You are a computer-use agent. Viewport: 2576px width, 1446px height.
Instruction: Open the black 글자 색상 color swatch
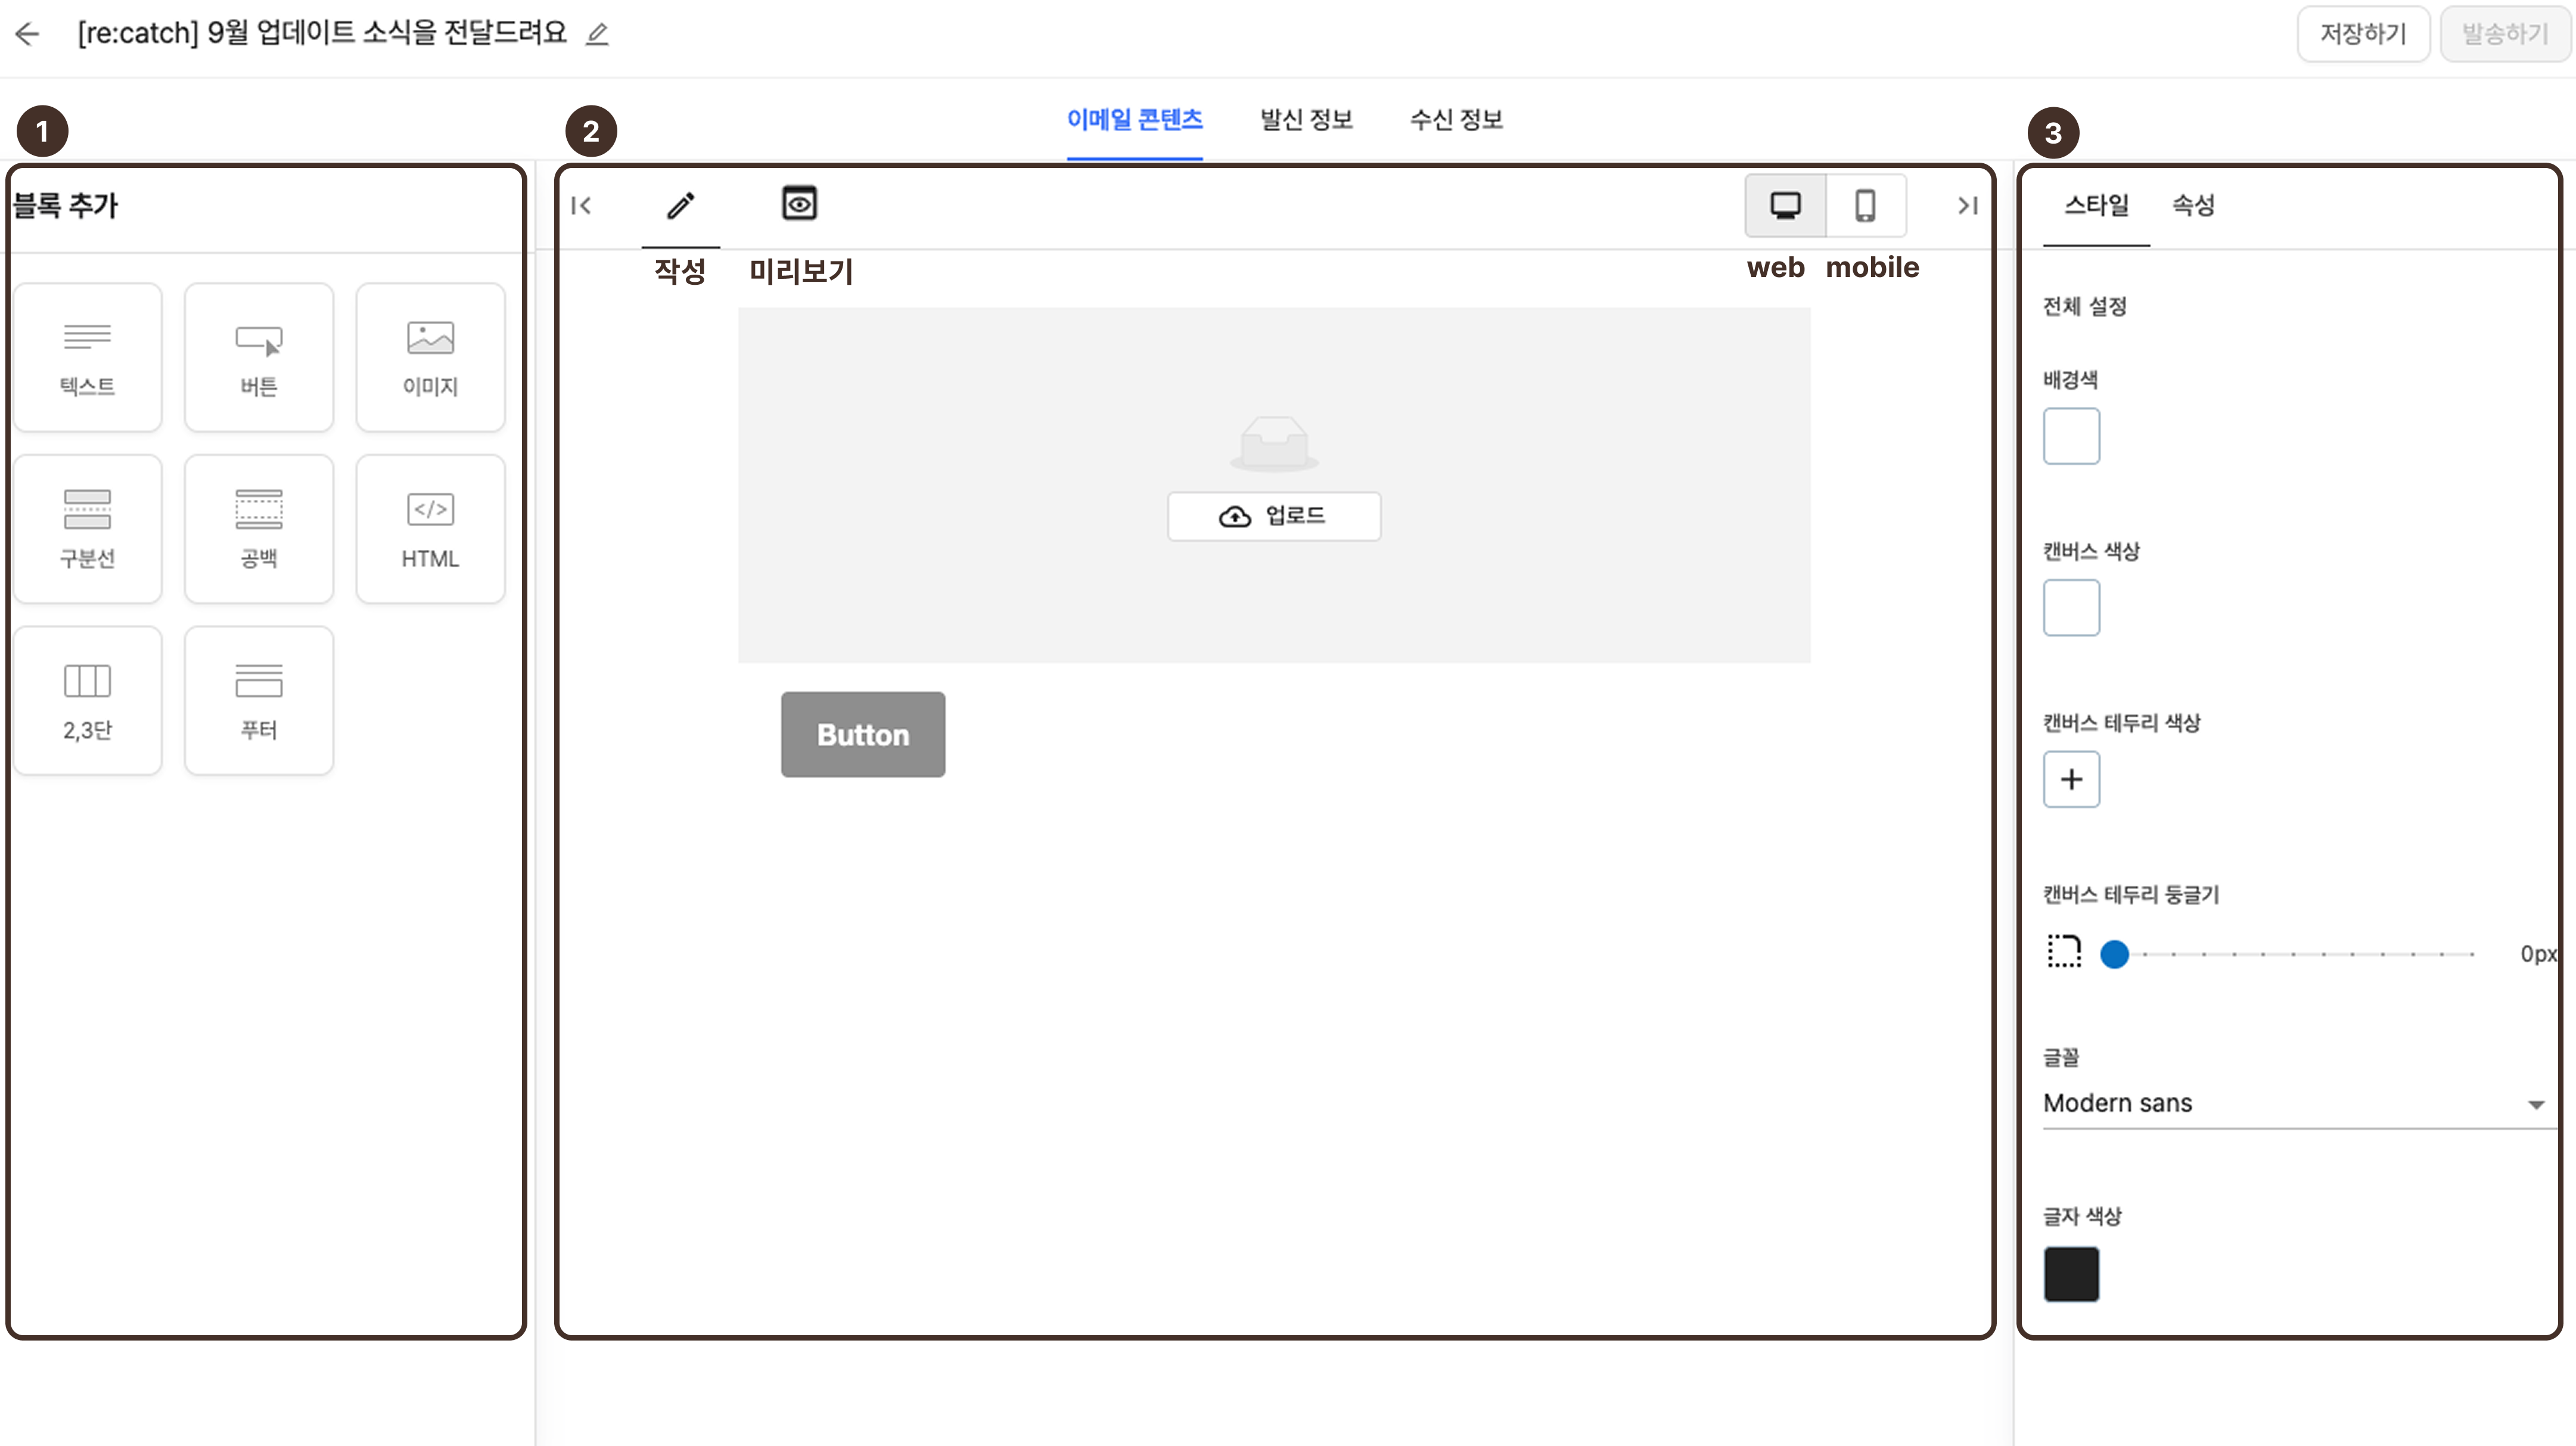coord(2071,1274)
